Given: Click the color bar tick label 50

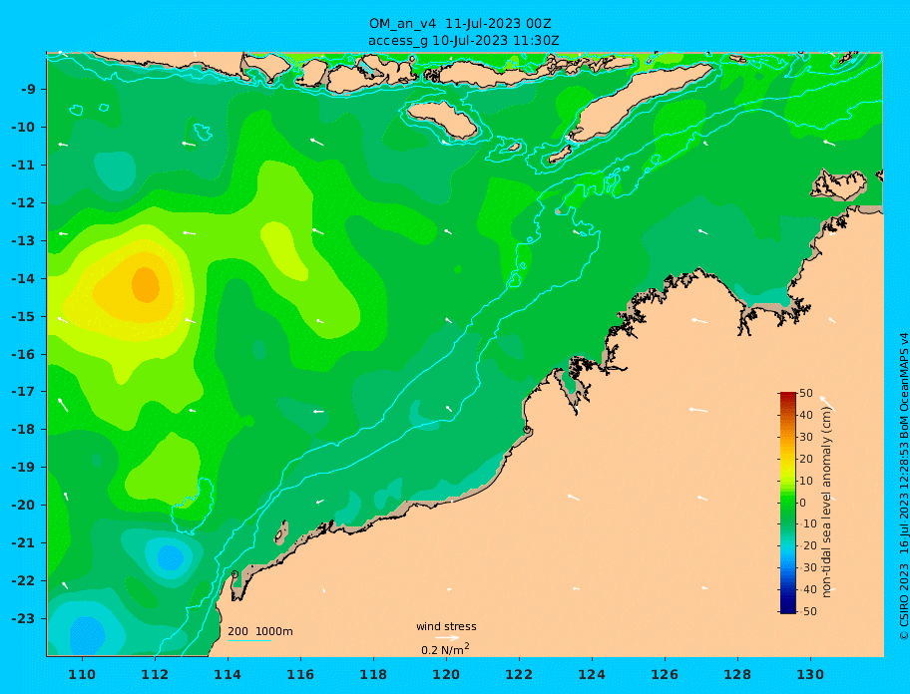Looking at the screenshot, I should [806, 393].
